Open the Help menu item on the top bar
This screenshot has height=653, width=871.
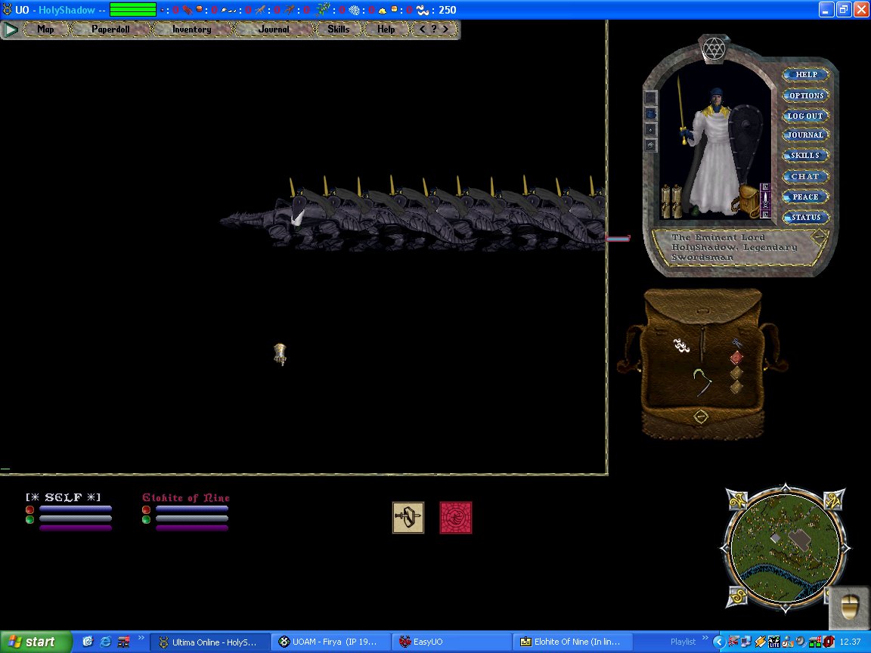coord(386,29)
